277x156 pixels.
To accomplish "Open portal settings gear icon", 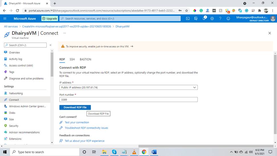I will pos(212,19).
